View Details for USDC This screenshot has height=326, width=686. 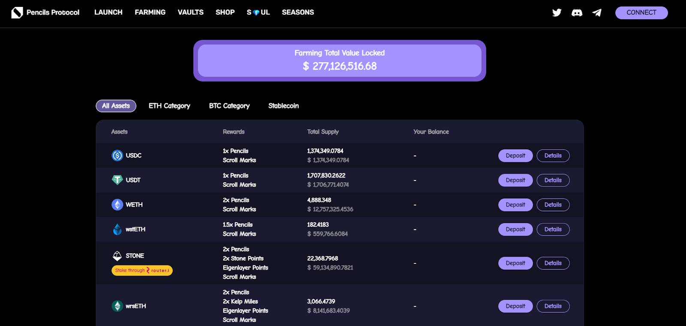pyautogui.click(x=553, y=156)
